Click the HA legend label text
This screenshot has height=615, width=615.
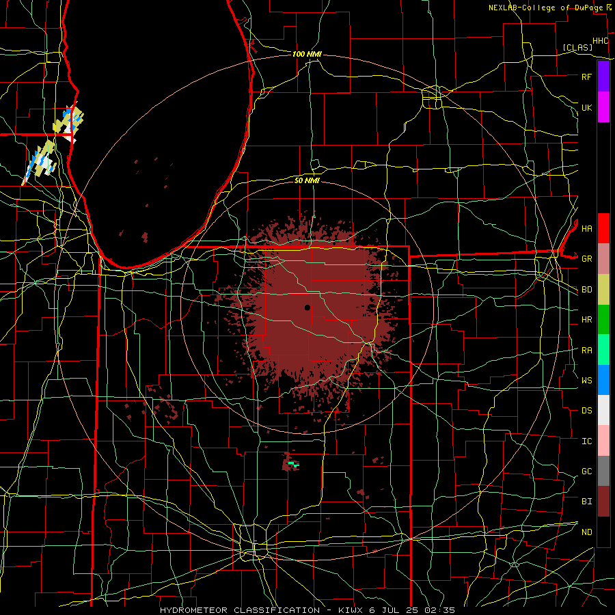[586, 228]
